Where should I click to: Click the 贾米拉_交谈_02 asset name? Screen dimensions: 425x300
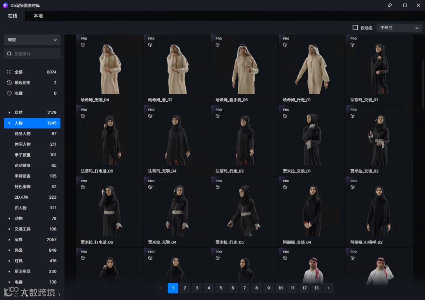pos(364,171)
